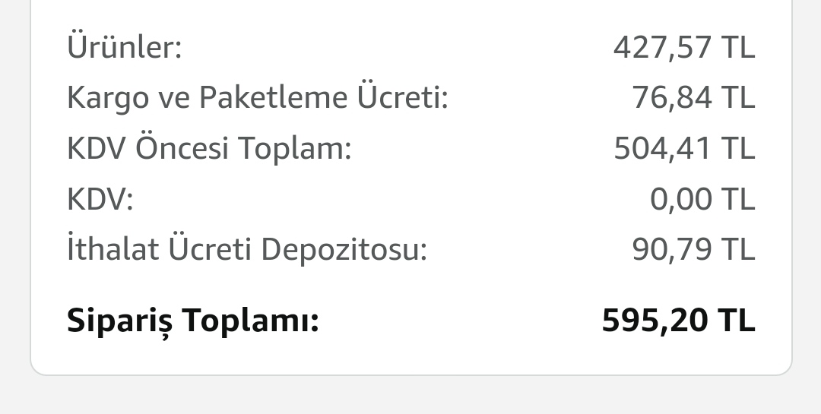
Task: Select the 76,84 TL shipping amount
Action: coord(693,98)
